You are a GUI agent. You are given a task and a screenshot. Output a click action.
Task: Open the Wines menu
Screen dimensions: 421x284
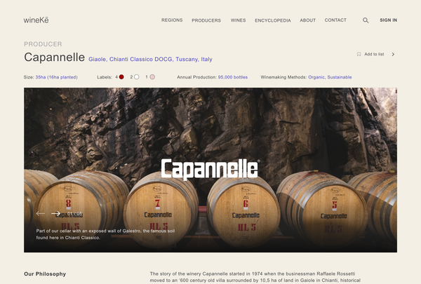click(x=238, y=20)
